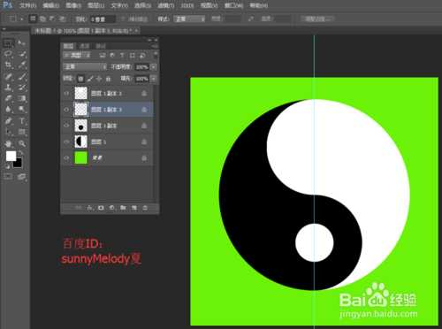The height and width of the screenshot is (329, 442).
Task: Open the layer blend mode dropdown
Action: click(x=85, y=67)
